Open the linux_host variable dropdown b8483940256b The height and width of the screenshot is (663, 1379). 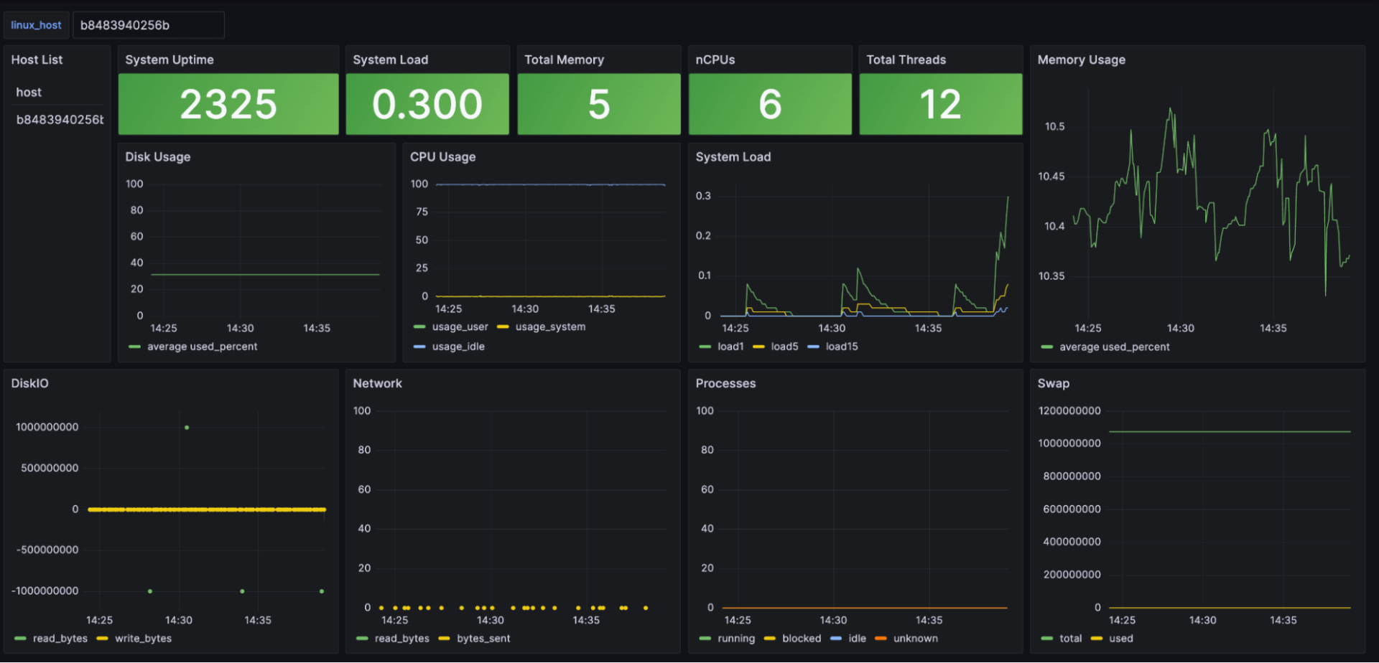pos(149,25)
